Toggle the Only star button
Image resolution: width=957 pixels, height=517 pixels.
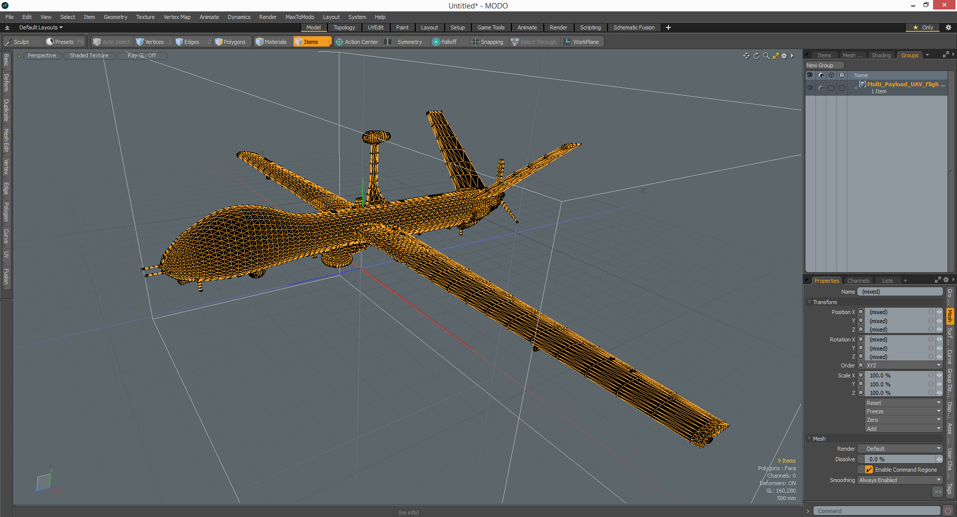(923, 27)
